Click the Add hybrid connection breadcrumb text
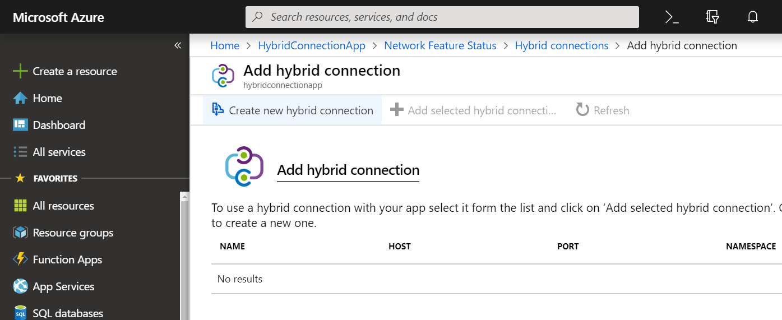The height and width of the screenshot is (320, 782). (682, 46)
